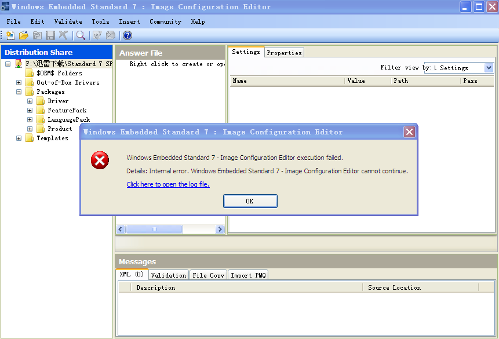The image size is (499, 339).
Task: Click the Answer File horizontal scrollbar thumb
Action: (154, 229)
